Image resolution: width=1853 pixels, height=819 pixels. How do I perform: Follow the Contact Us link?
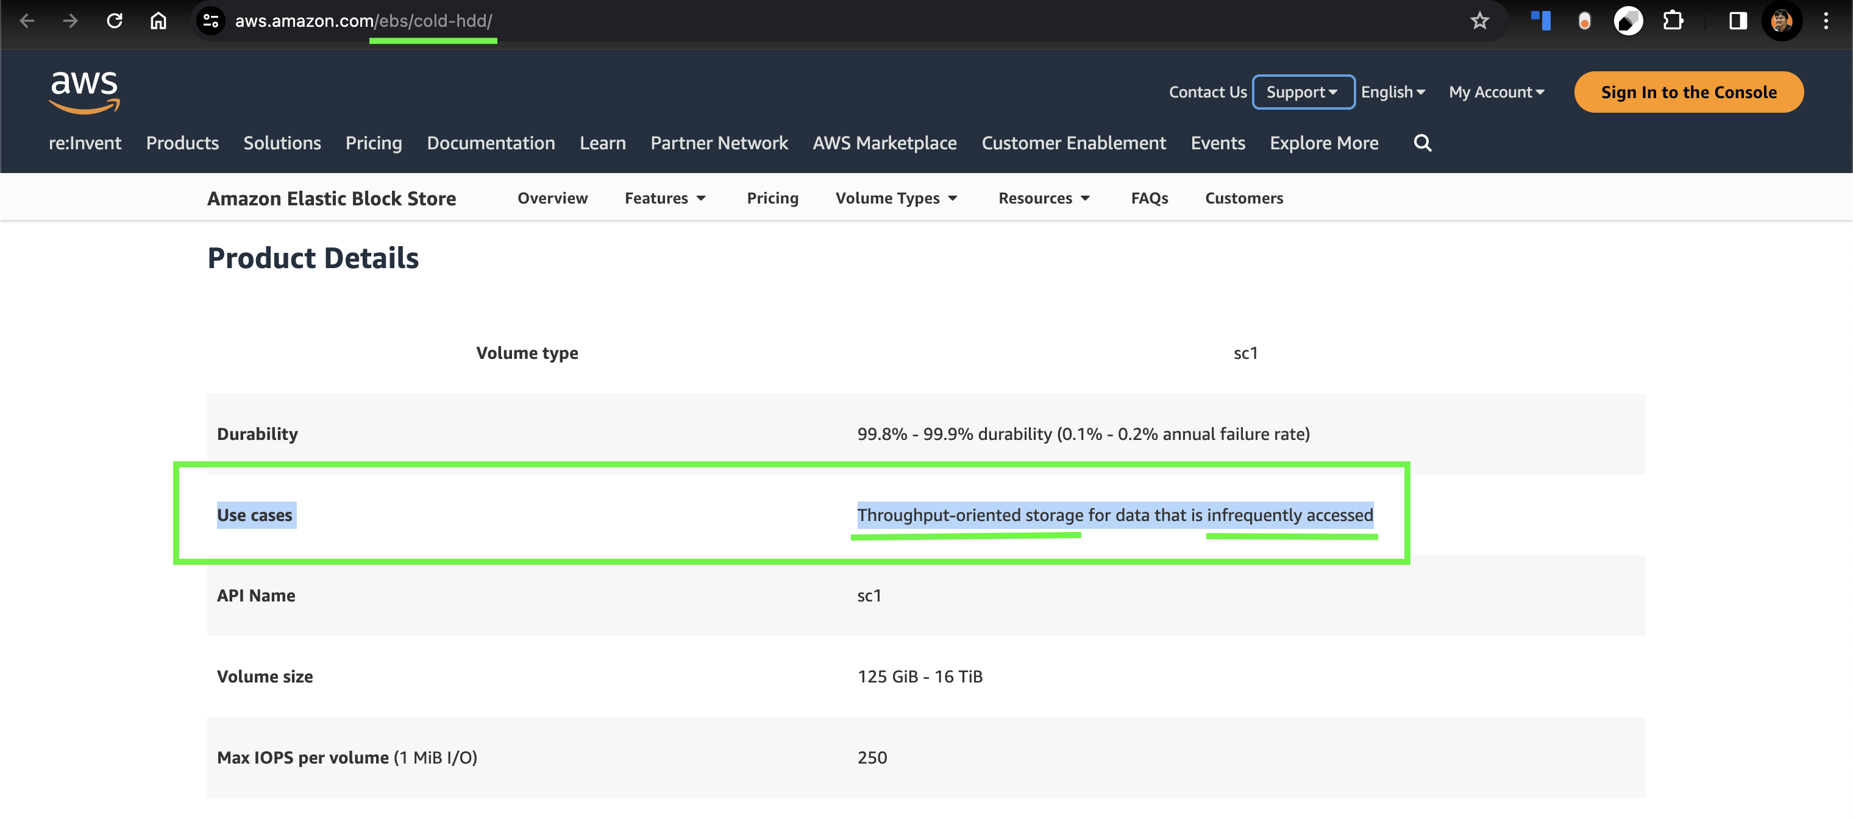tap(1207, 92)
